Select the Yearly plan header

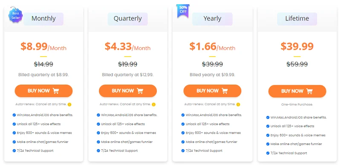click(x=212, y=19)
